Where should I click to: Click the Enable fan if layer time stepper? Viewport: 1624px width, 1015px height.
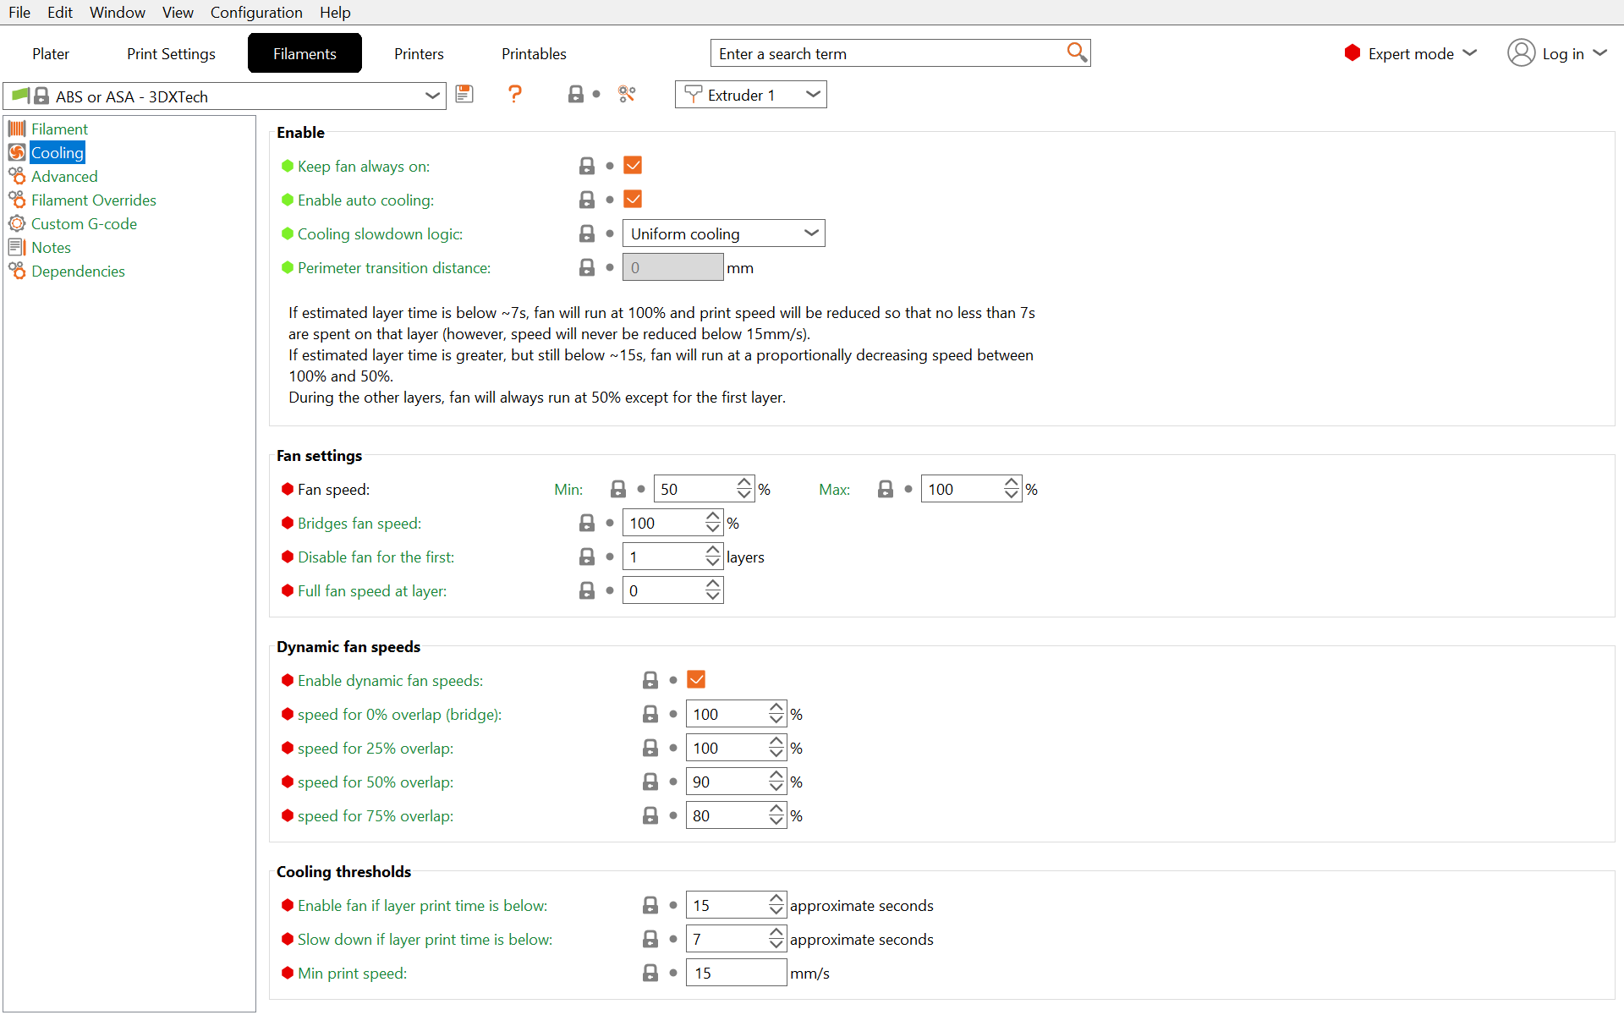point(776,905)
